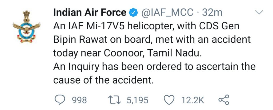Click the line mentioning Mi-17V5 helicopter

coord(146,26)
